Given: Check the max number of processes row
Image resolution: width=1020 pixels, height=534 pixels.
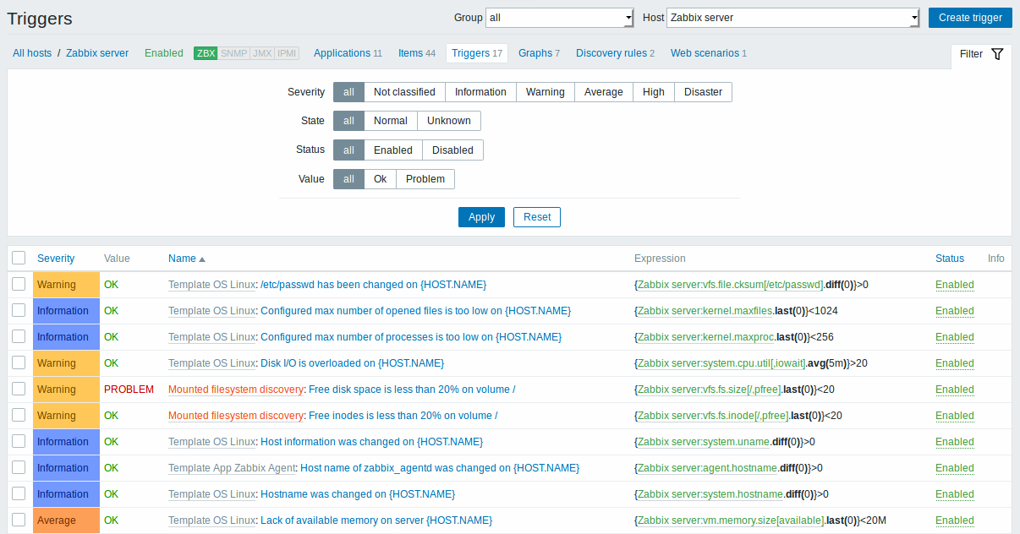Looking at the screenshot, I should point(19,336).
